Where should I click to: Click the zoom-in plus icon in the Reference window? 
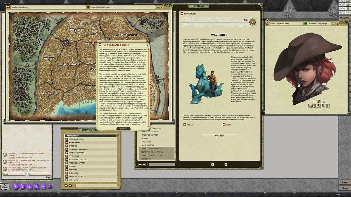coord(140,164)
